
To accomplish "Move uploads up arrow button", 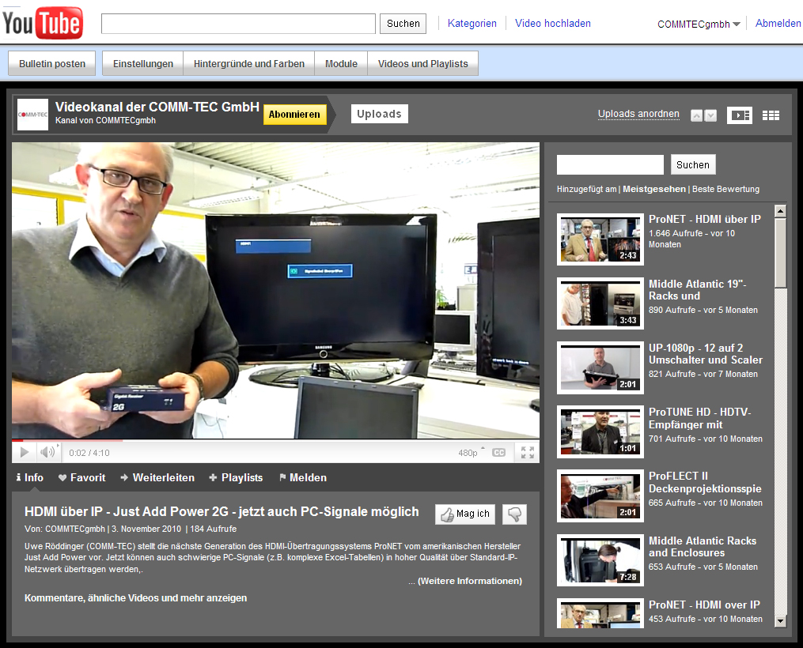I will point(696,115).
